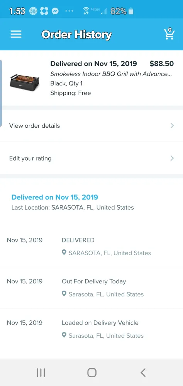Tap the Android home button

click(x=91, y=372)
